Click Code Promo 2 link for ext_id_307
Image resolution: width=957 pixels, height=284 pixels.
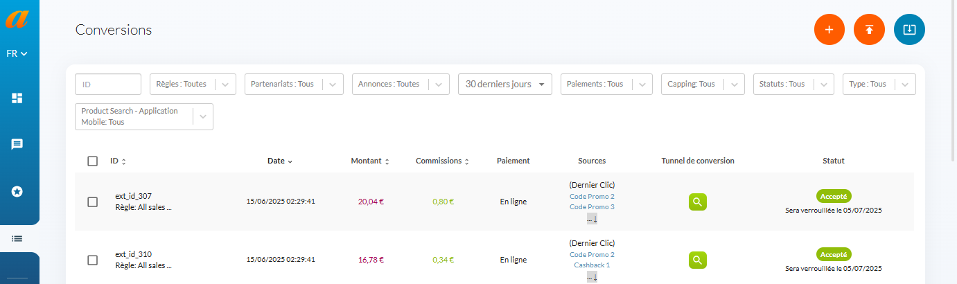tap(592, 197)
